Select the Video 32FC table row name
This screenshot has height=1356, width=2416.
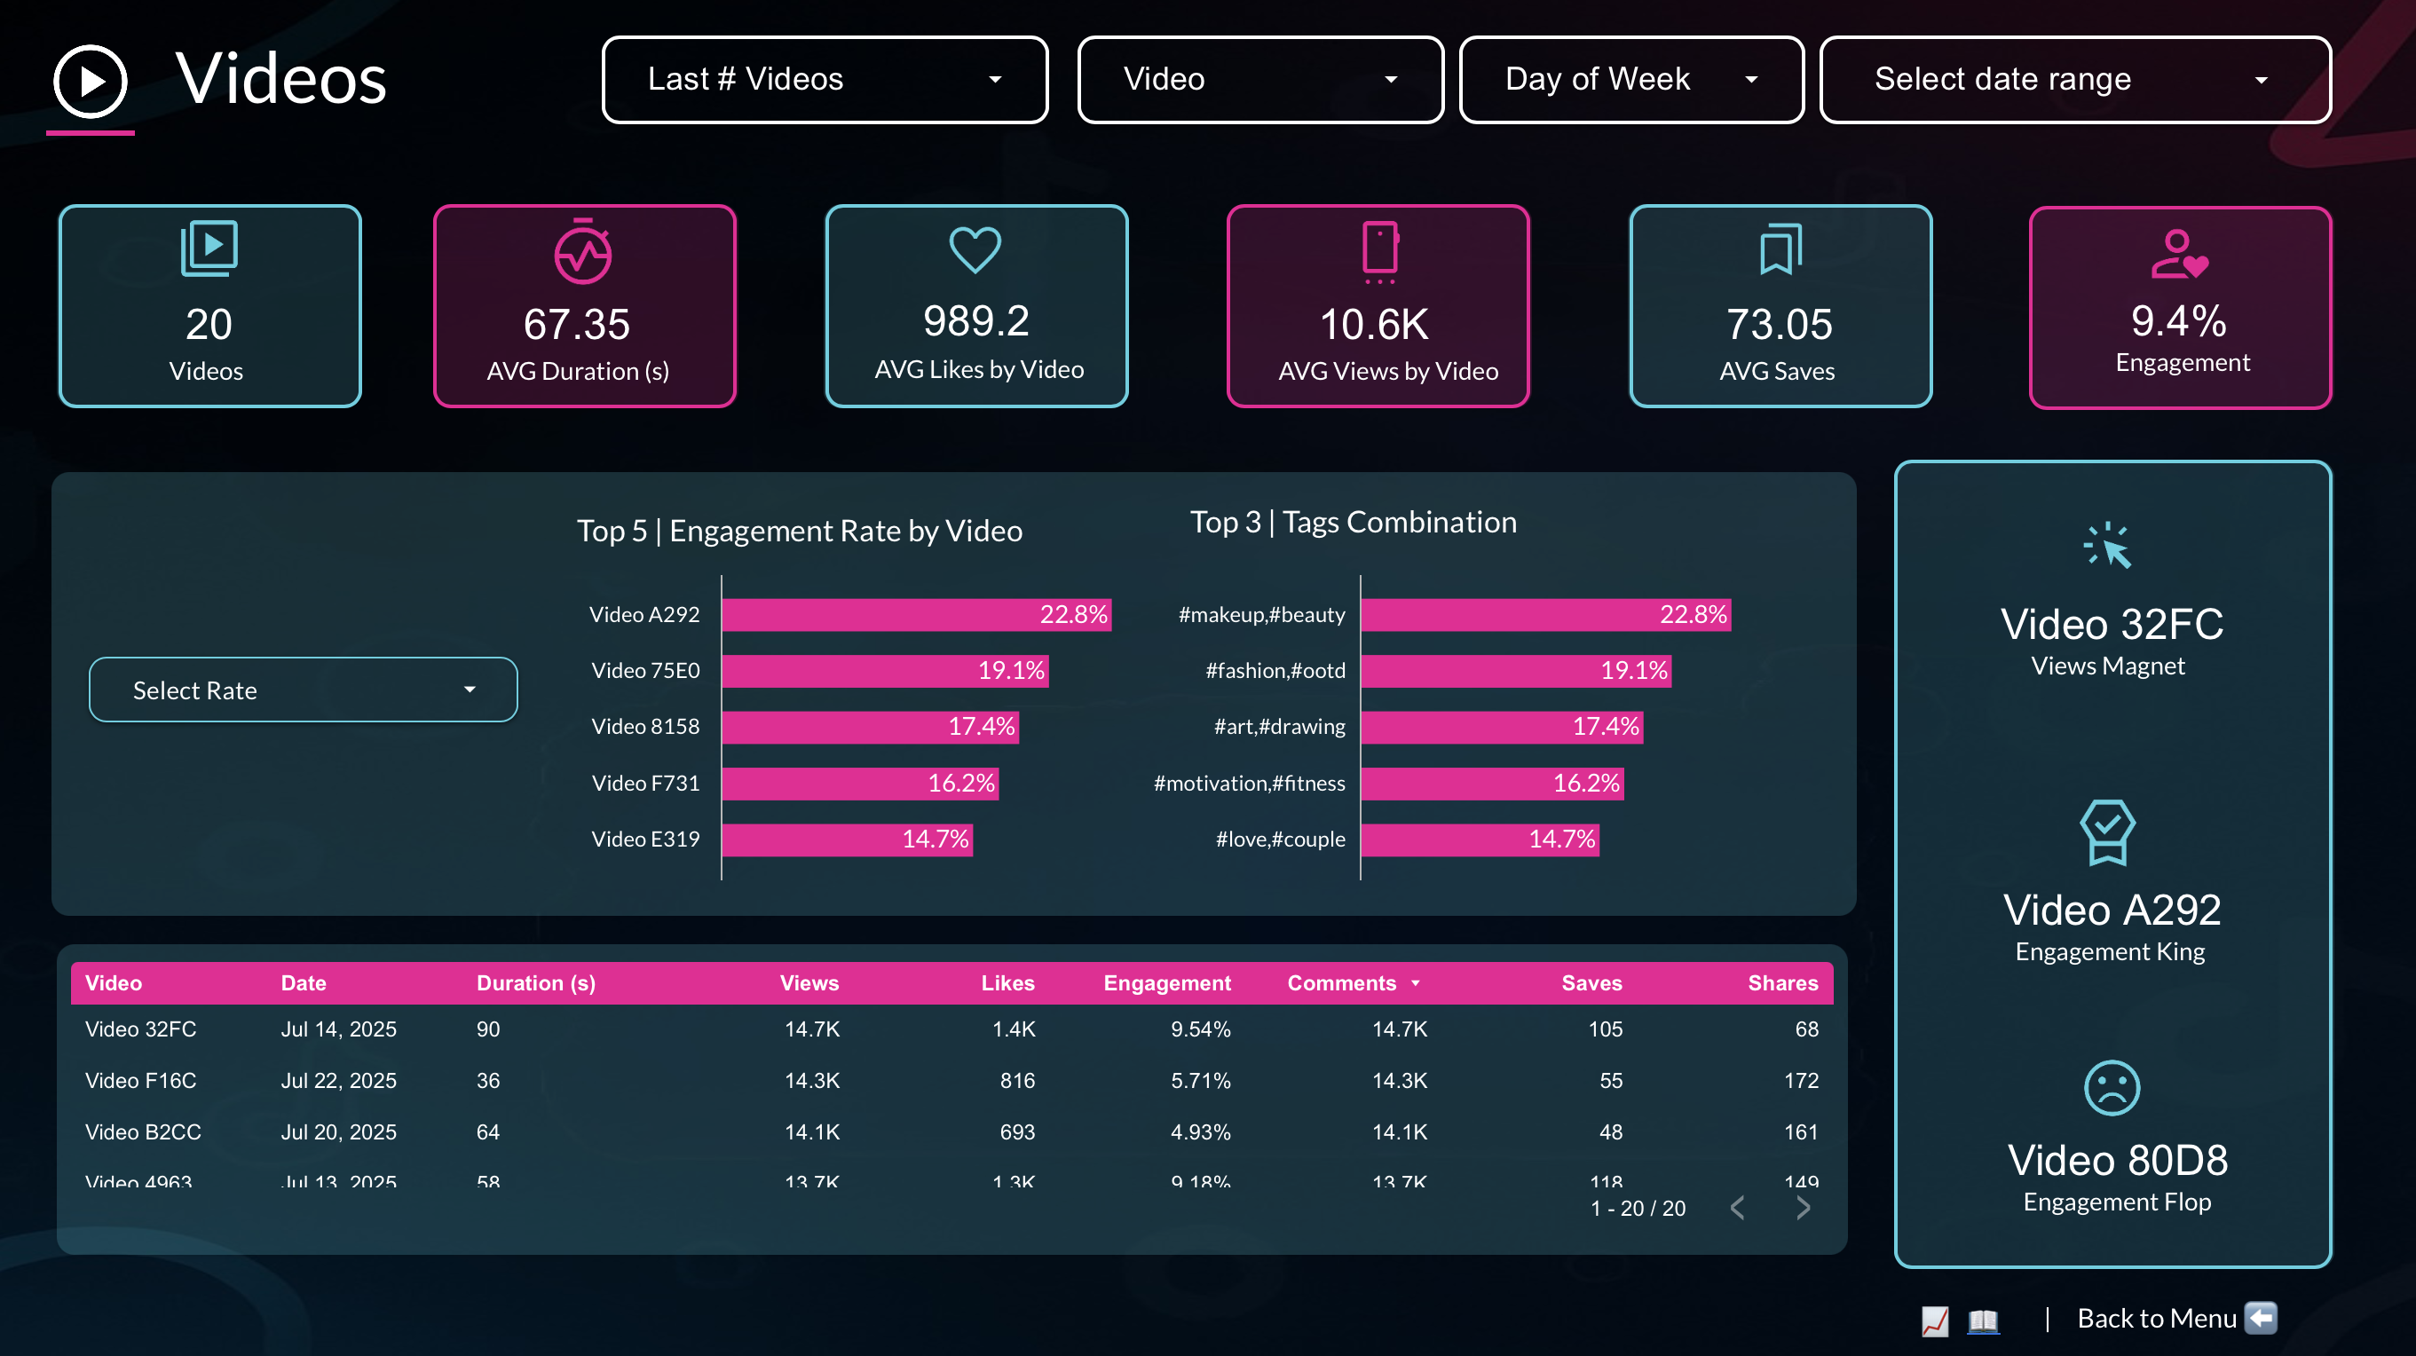click(x=141, y=1029)
